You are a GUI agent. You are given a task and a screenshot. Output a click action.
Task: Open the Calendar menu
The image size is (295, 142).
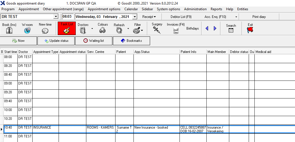tap(131, 9)
